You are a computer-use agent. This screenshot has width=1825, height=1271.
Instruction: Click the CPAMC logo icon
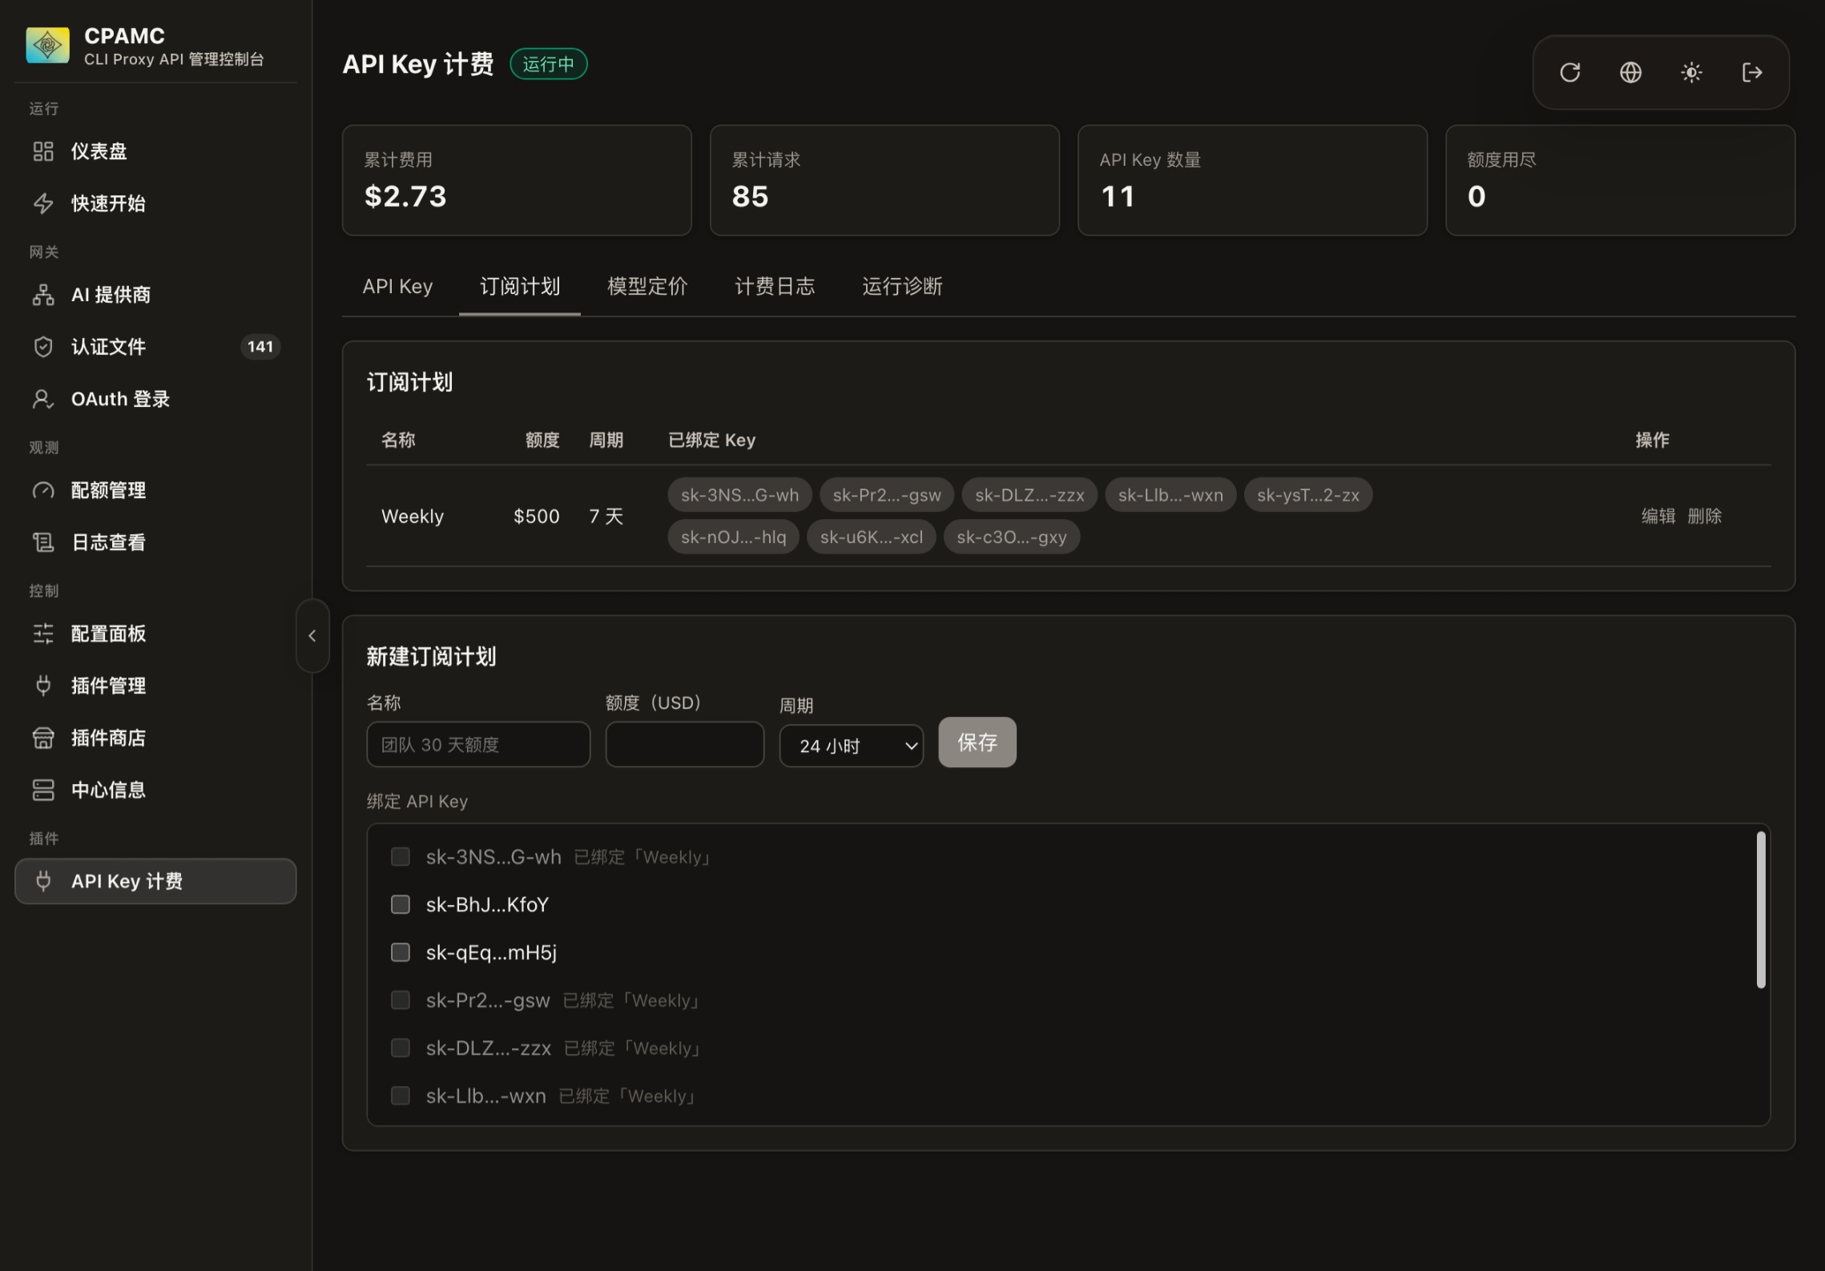[47, 46]
